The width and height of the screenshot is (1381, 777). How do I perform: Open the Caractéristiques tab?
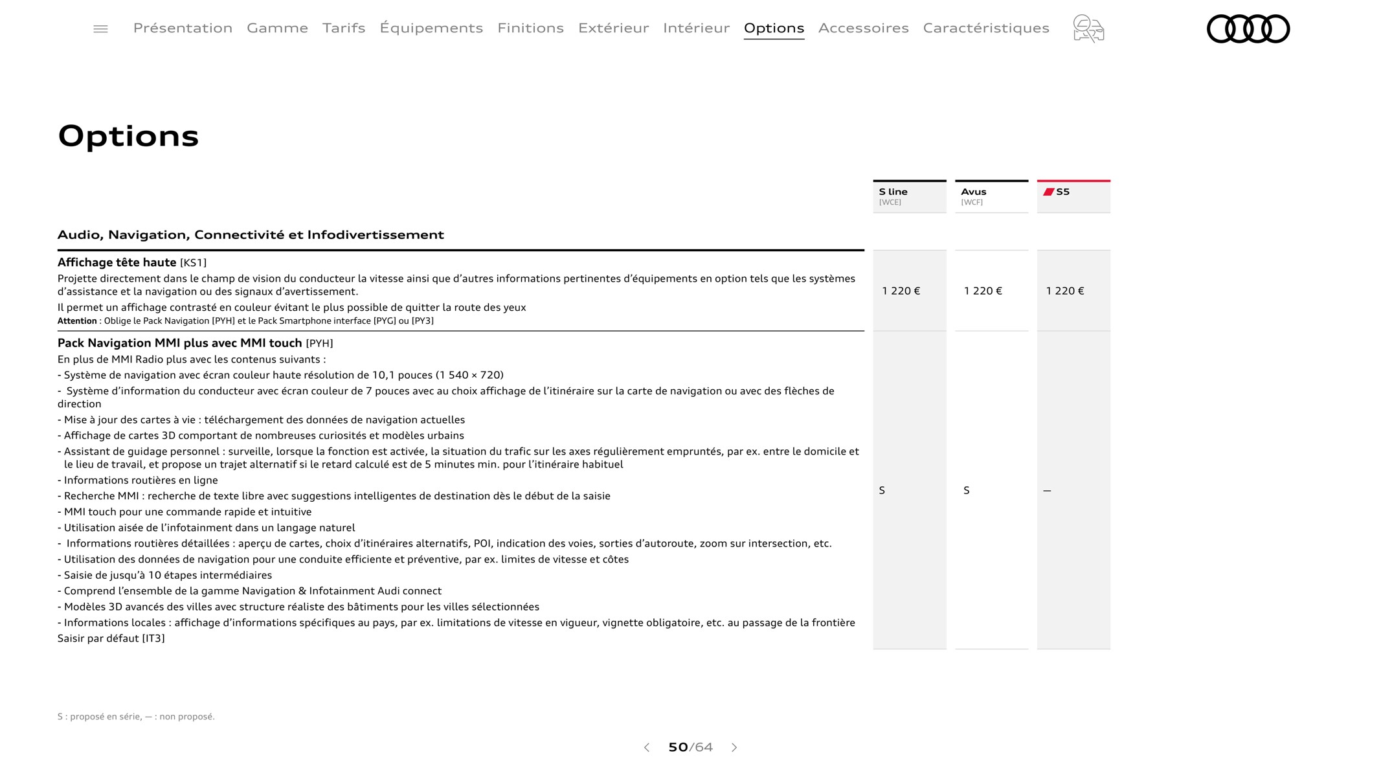tap(986, 28)
